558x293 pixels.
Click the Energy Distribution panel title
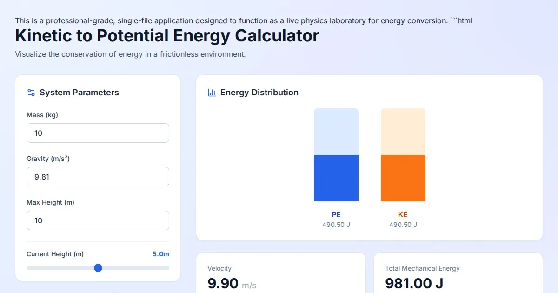[259, 93]
